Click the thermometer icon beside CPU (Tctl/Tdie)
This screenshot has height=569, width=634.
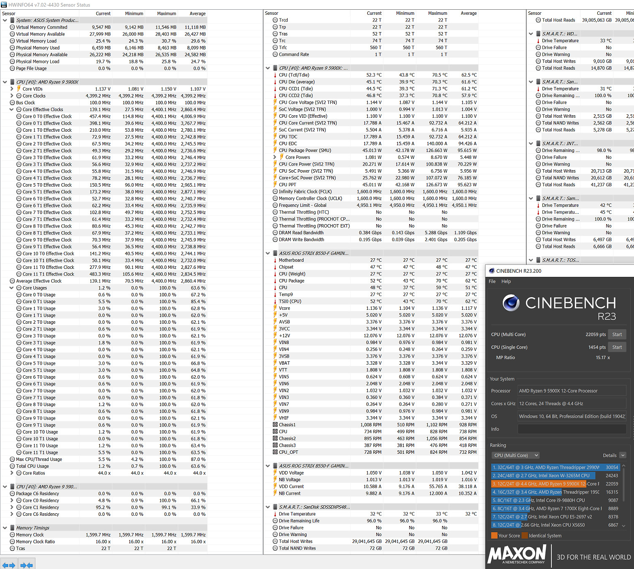click(x=275, y=75)
